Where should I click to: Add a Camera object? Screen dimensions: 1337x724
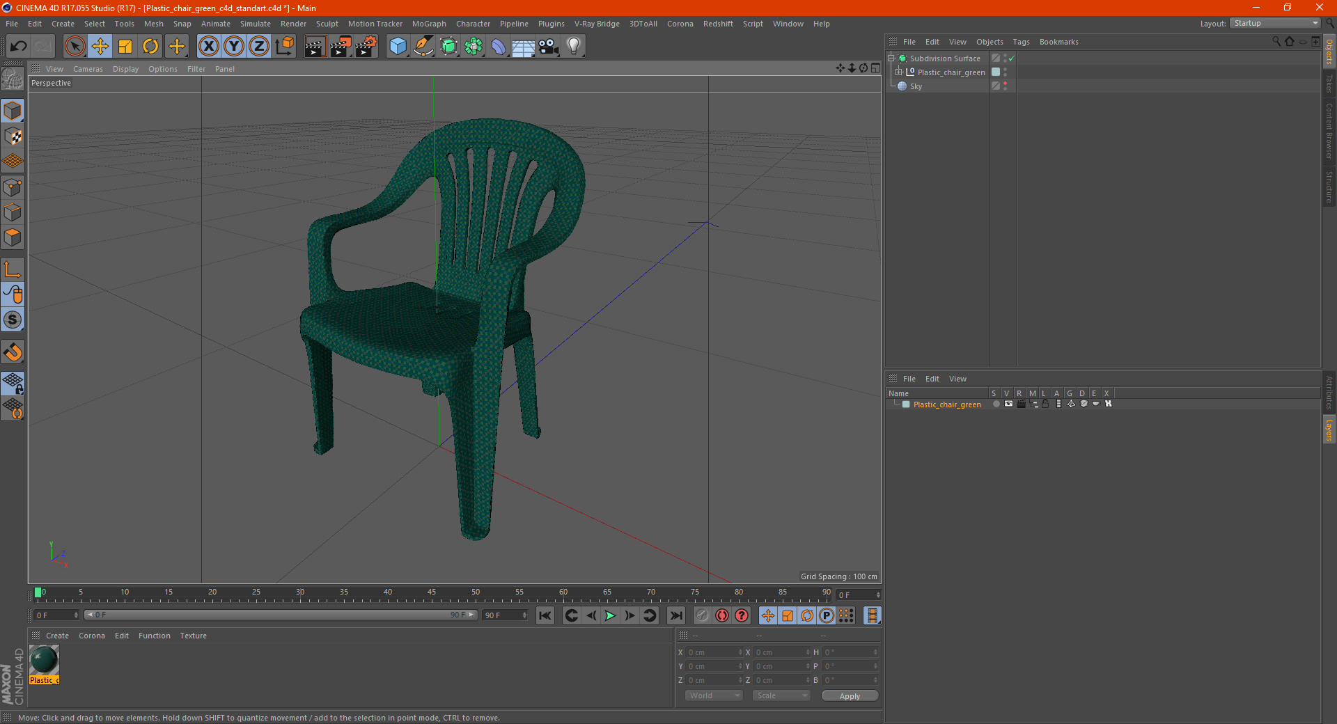pos(549,47)
